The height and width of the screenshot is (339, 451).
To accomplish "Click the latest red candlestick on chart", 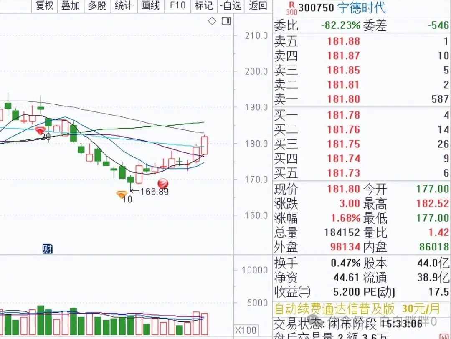I will (x=205, y=145).
